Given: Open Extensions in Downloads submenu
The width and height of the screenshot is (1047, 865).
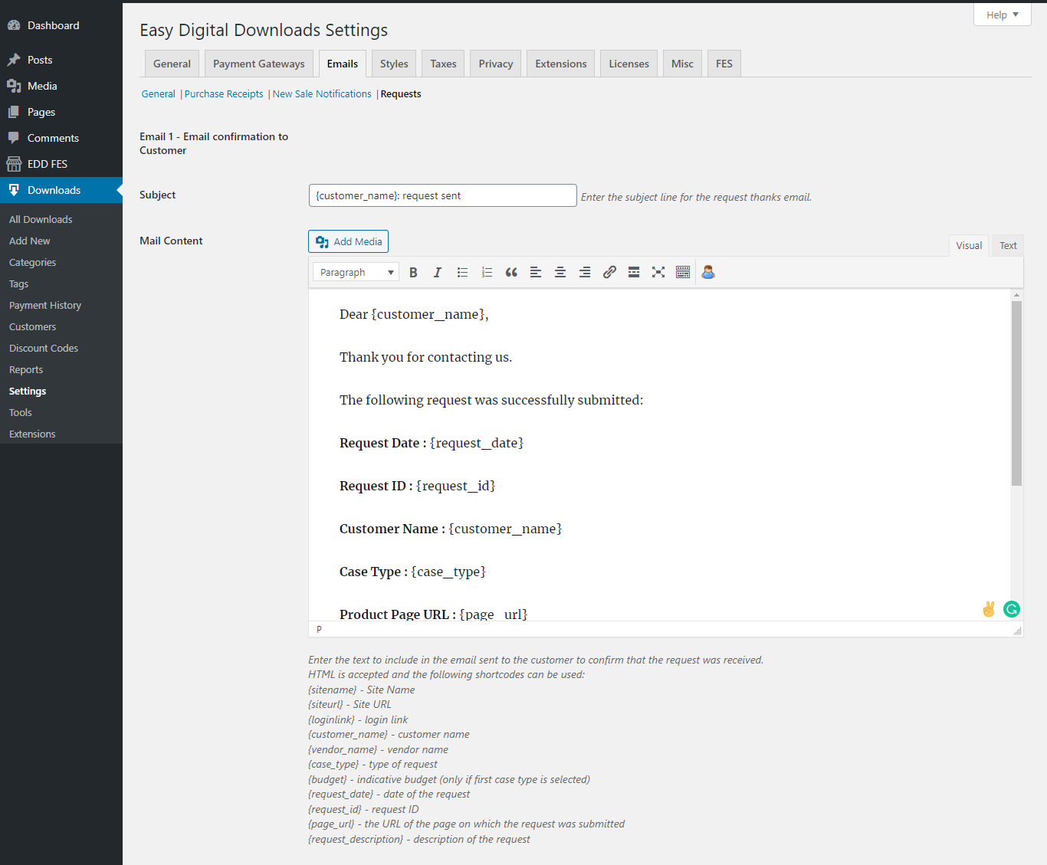Looking at the screenshot, I should click(x=32, y=434).
